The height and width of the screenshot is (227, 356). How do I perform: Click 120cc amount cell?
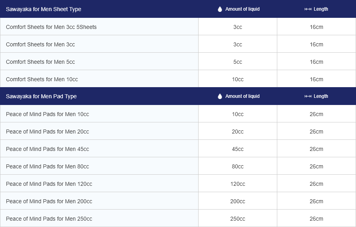tap(238, 184)
